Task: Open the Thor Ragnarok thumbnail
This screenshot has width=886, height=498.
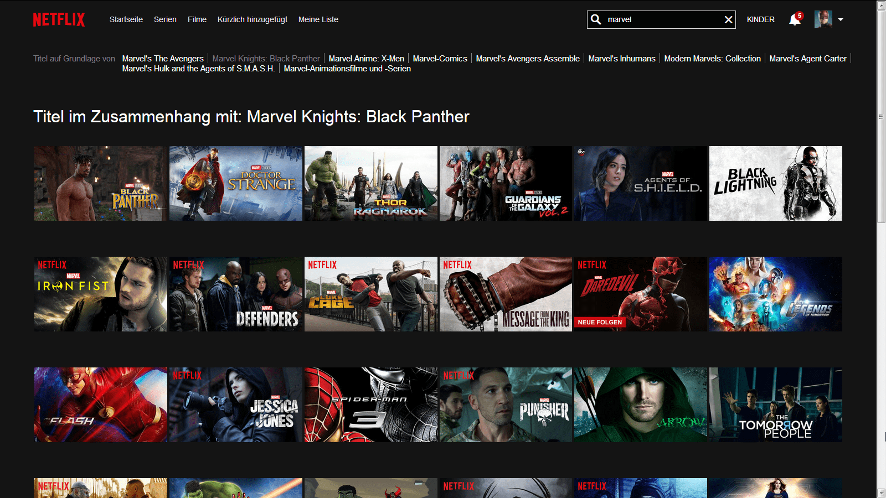Action: point(371,183)
